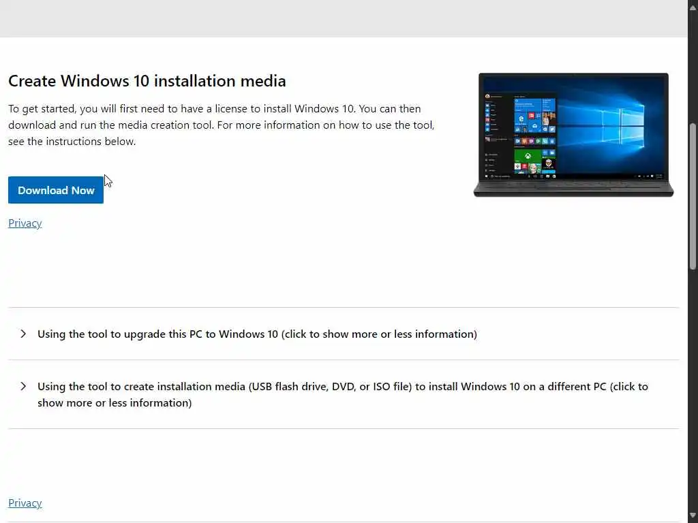The image size is (698, 523).
Task: Open the Privacy link below Download Now
Action: tap(25, 223)
